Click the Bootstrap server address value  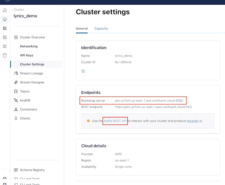[149, 101]
